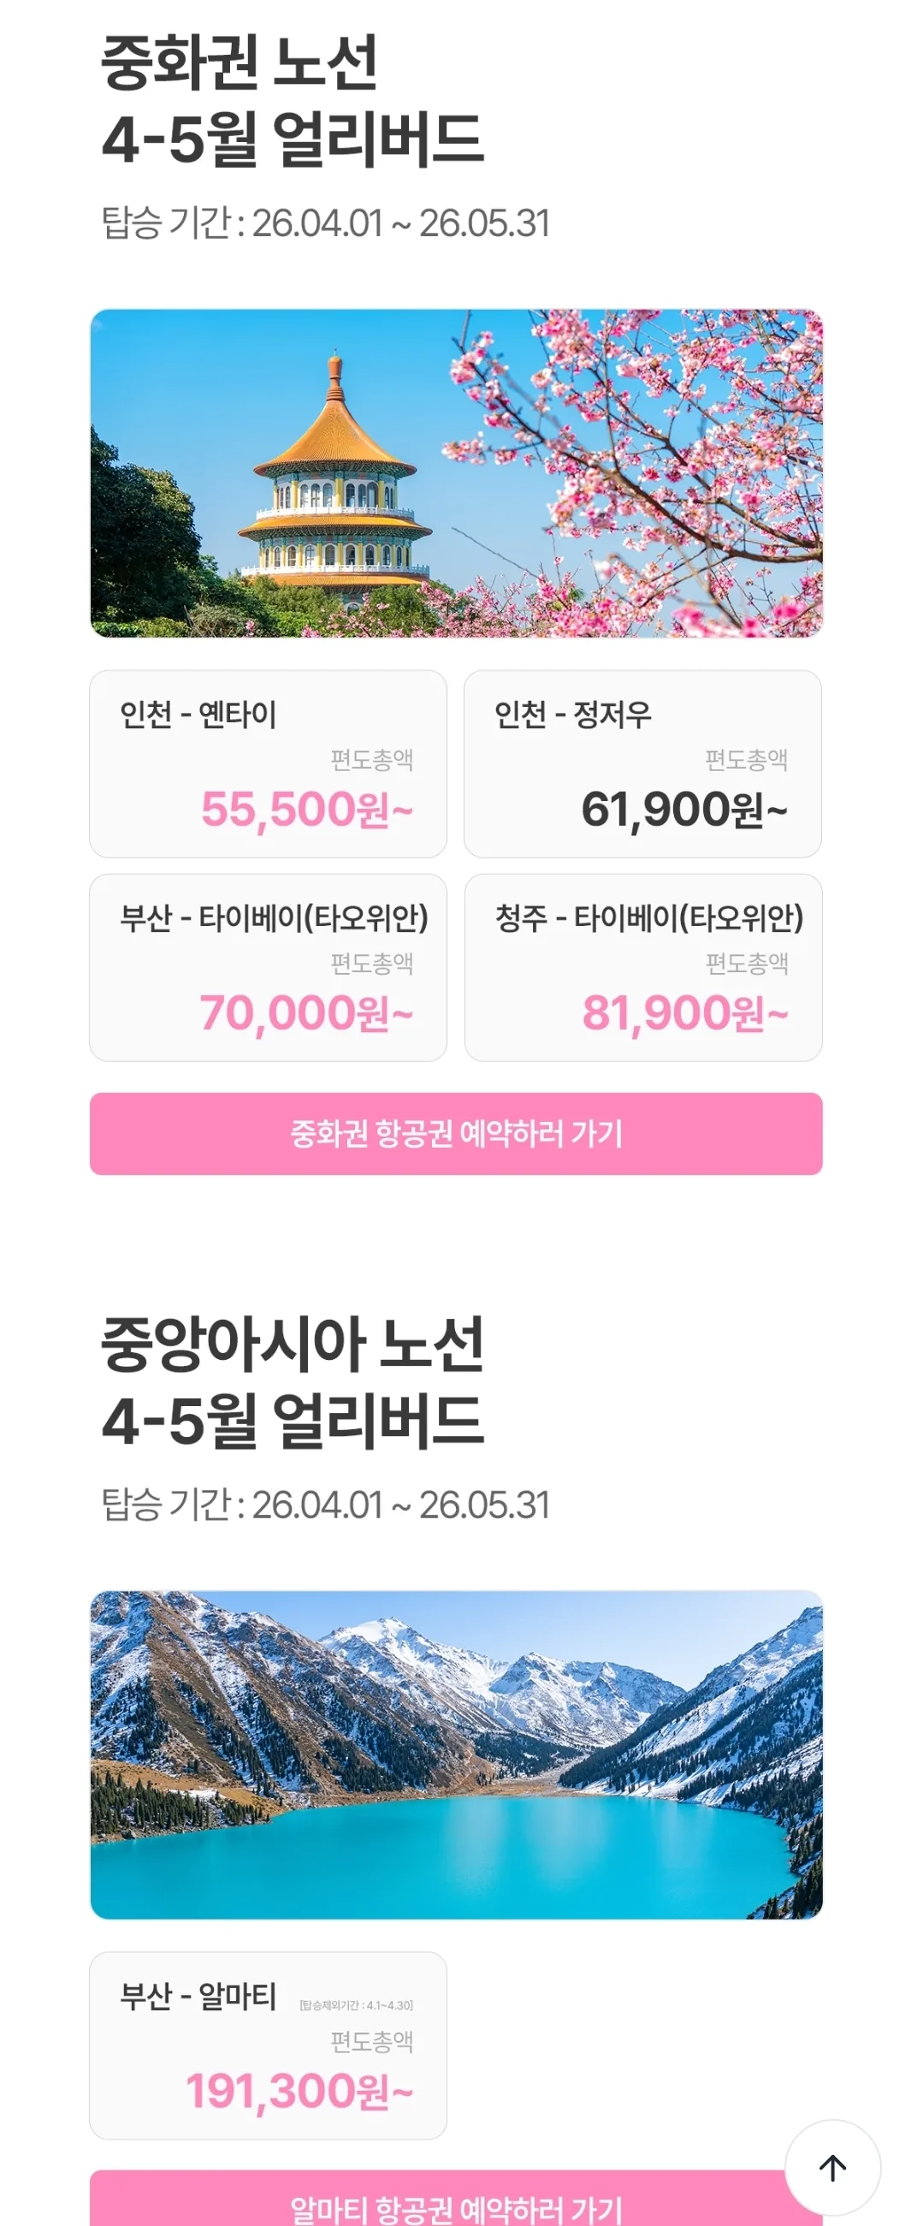Open the 부산 - 알마티 fare card
Screen dimensions: 917x2226
(x=269, y=2045)
